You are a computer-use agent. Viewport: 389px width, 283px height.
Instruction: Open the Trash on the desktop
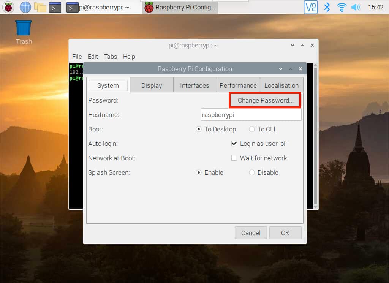click(24, 29)
